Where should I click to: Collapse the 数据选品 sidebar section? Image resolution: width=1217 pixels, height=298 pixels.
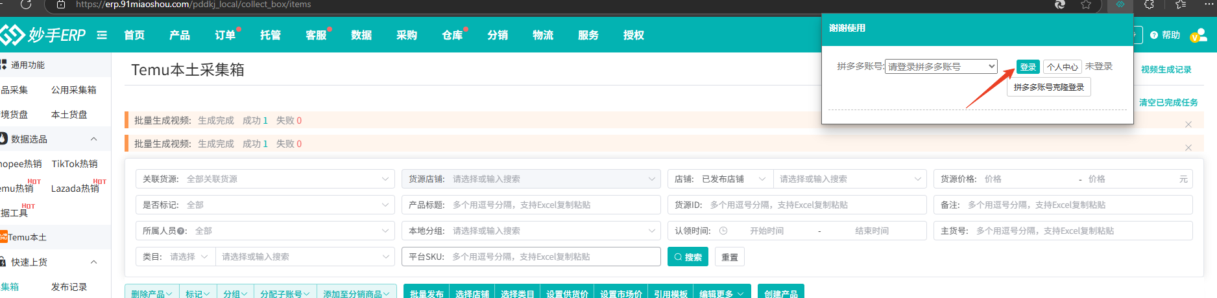coord(94,139)
